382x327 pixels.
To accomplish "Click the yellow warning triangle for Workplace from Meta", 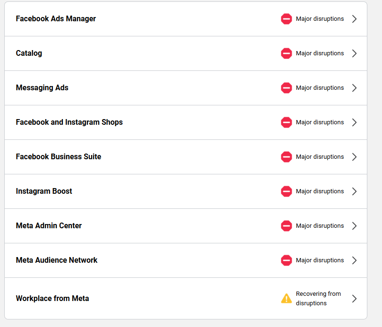I will 286,298.
